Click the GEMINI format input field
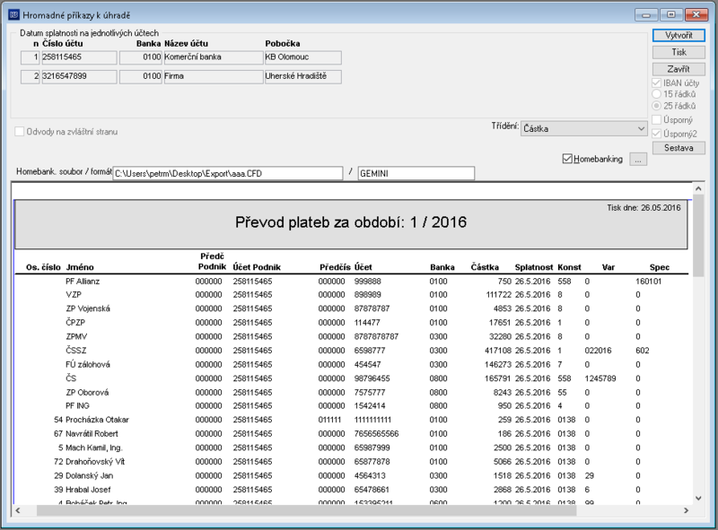 pos(416,173)
